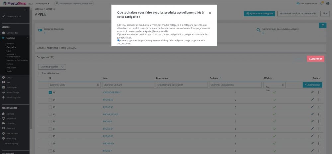The image size is (332, 154).
Task: Close the delete-category dialog with X
Action: pyautogui.click(x=210, y=13)
